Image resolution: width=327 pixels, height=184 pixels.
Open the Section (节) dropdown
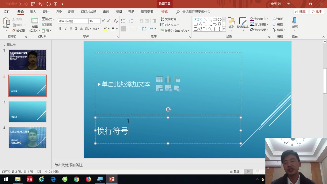[x=46, y=31]
